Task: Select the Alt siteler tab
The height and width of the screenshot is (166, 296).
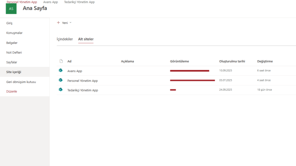Action: (x=86, y=39)
